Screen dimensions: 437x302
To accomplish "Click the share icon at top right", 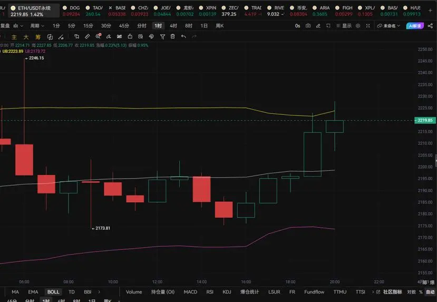I will pyautogui.click(x=430, y=26).
